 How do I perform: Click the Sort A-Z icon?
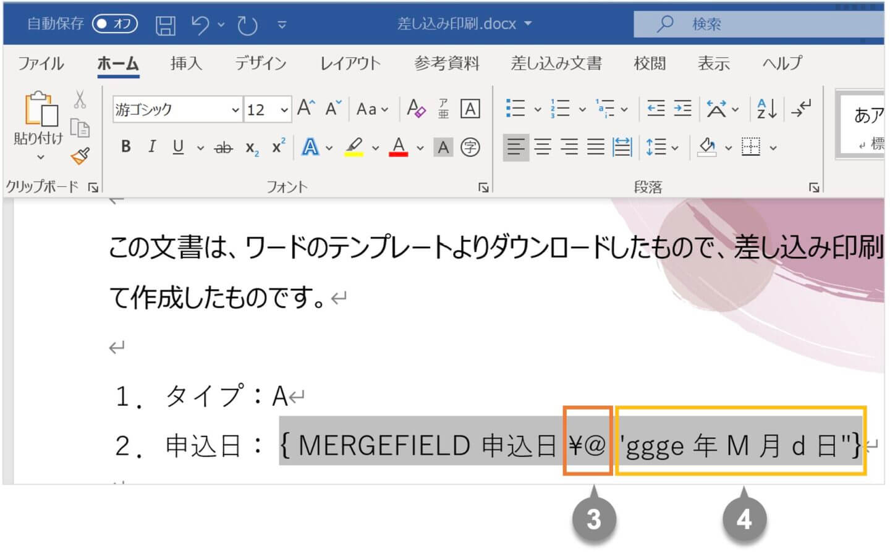click(x=766, y=109)
